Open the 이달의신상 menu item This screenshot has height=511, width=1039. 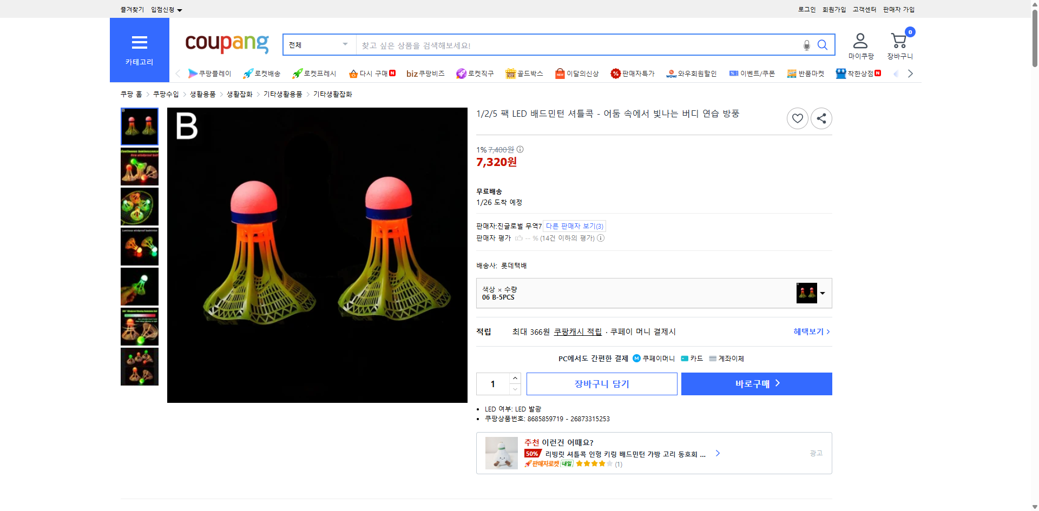pos(577,73)
